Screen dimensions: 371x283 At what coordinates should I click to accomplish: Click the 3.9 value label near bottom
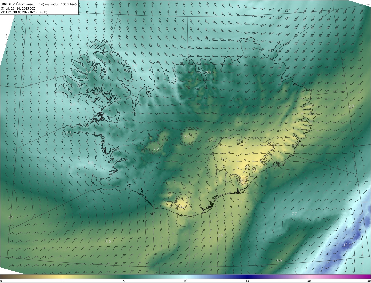tap(279, 261)
